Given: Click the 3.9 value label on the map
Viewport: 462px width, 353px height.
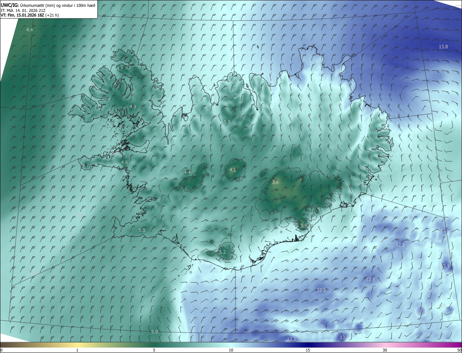Looking at the screenshot, I should point(304,226).
